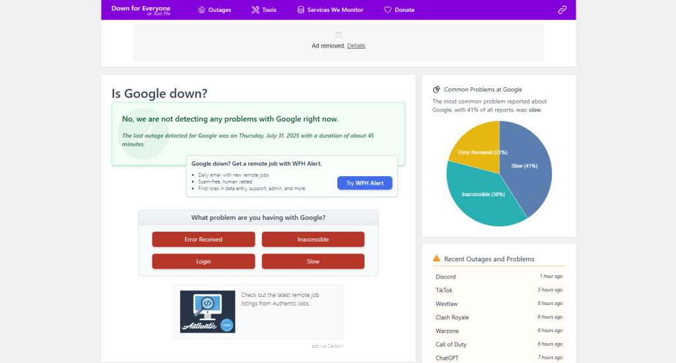Click the Try WFH Alert button

(x=364, y=183)
